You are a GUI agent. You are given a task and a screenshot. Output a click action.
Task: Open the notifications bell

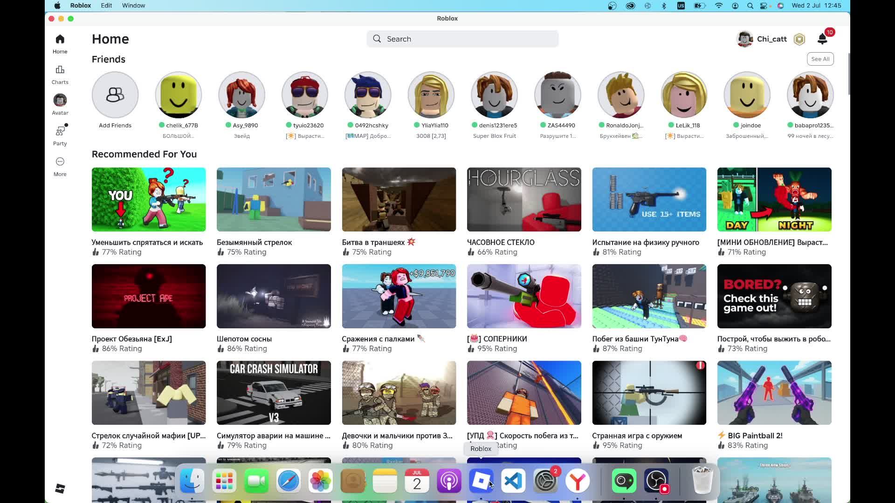tap(822, 39)
